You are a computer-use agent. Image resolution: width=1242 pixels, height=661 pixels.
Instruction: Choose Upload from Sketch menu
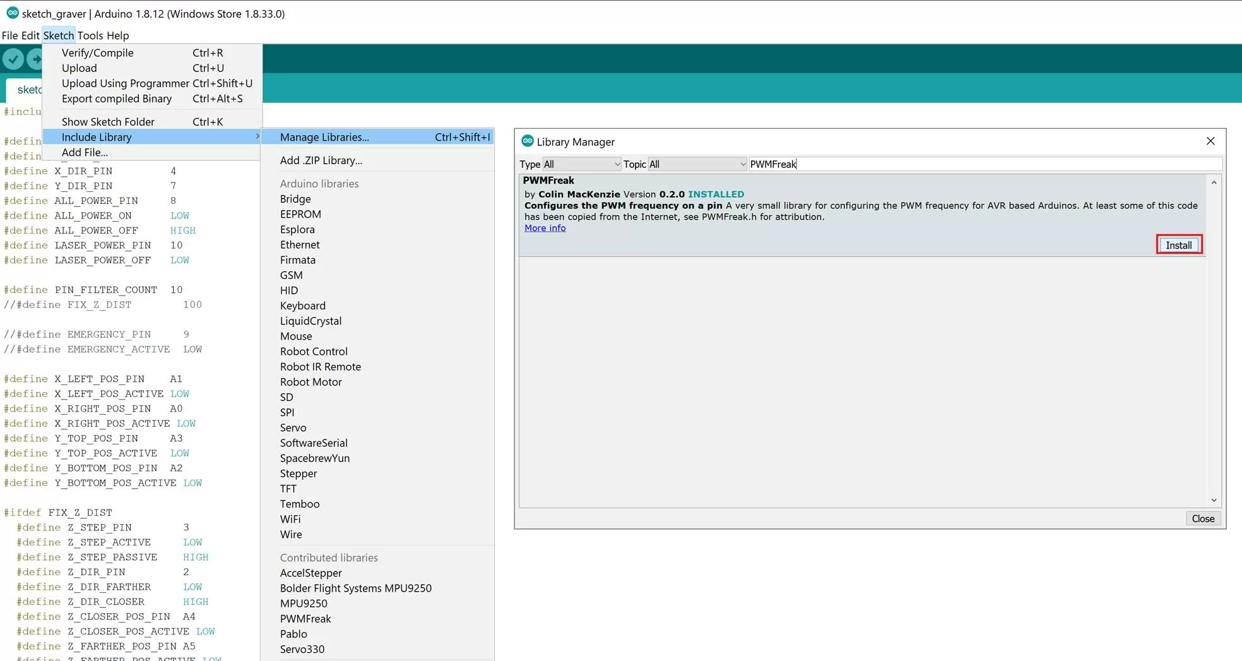click(151, 68)
